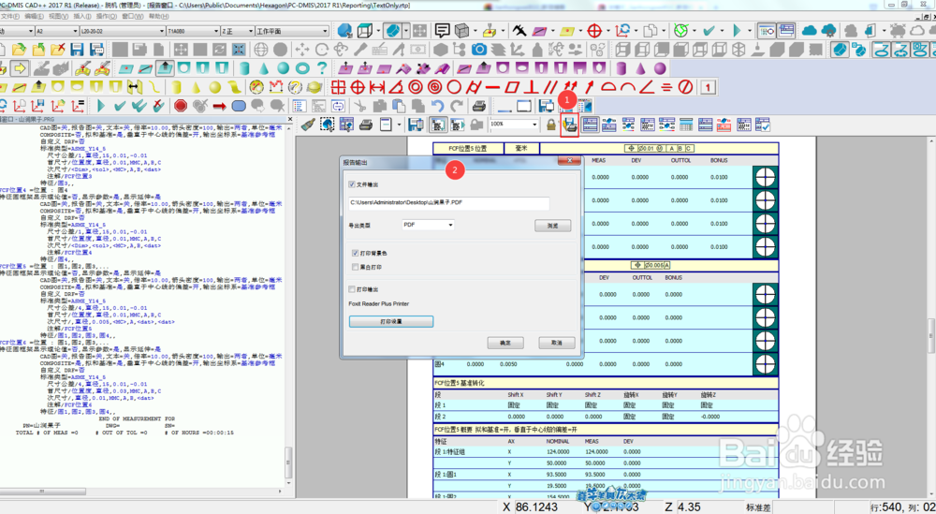
Task: Click the blue cloud icon
Action: (810, 30)
